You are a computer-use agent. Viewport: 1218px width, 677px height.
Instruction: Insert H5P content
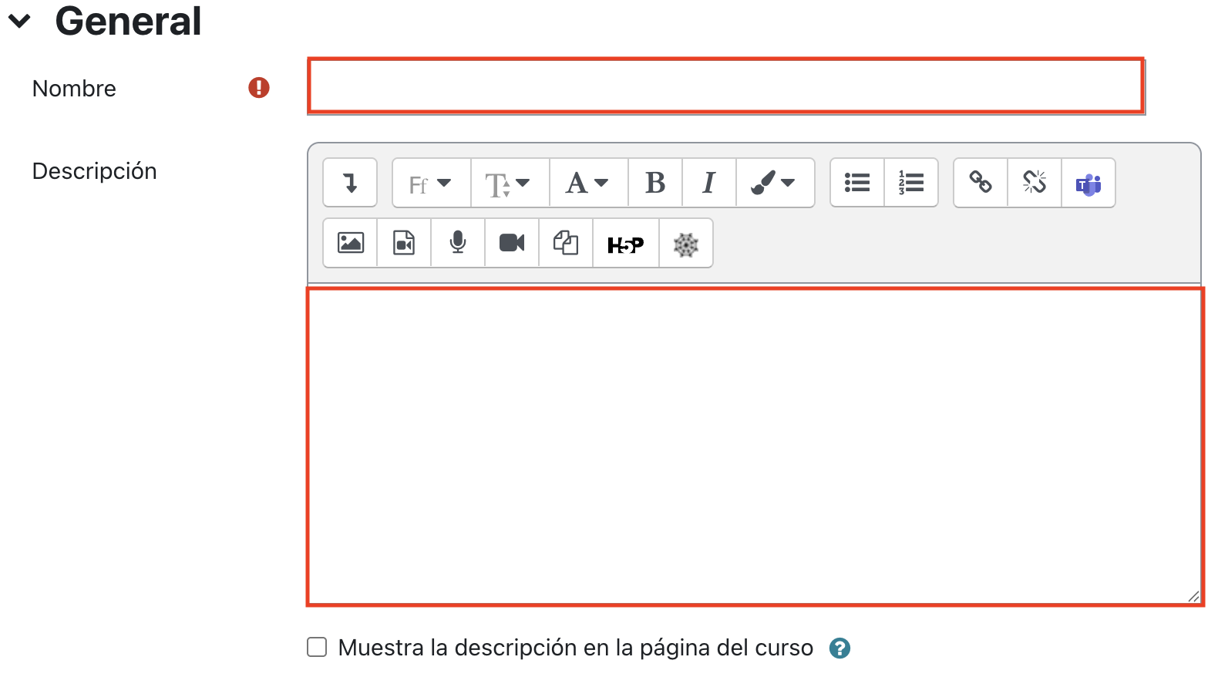[626, 243]
